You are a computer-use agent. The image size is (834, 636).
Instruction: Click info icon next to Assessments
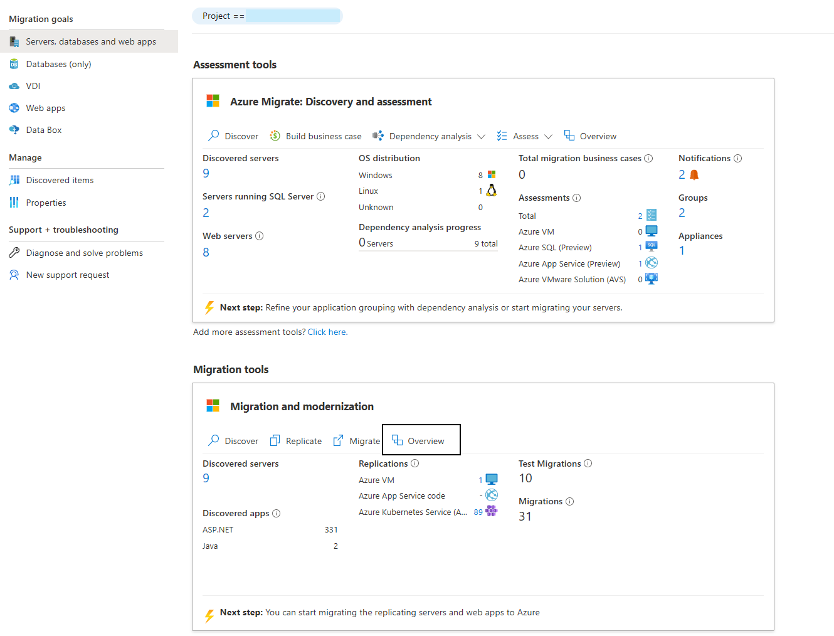click(577, 198)
